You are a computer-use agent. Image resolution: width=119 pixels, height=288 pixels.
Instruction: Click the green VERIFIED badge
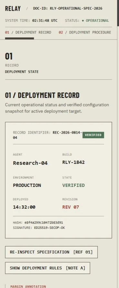coord(93,135)
